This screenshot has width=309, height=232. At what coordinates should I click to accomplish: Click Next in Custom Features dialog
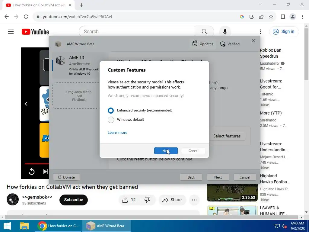(166, 151)
